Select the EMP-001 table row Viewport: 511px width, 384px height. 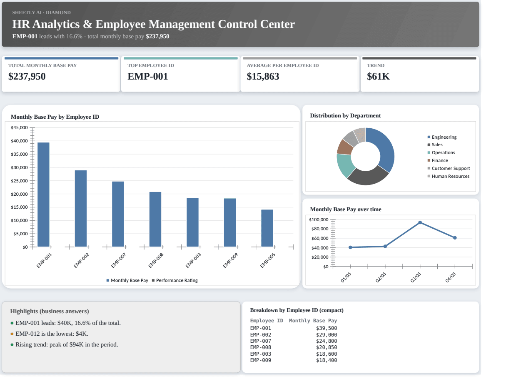pos(294,328)
